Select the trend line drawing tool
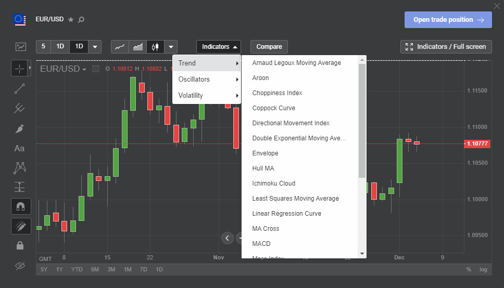The width and height of the screenshot is (504, 288). [x=20, y=89]
